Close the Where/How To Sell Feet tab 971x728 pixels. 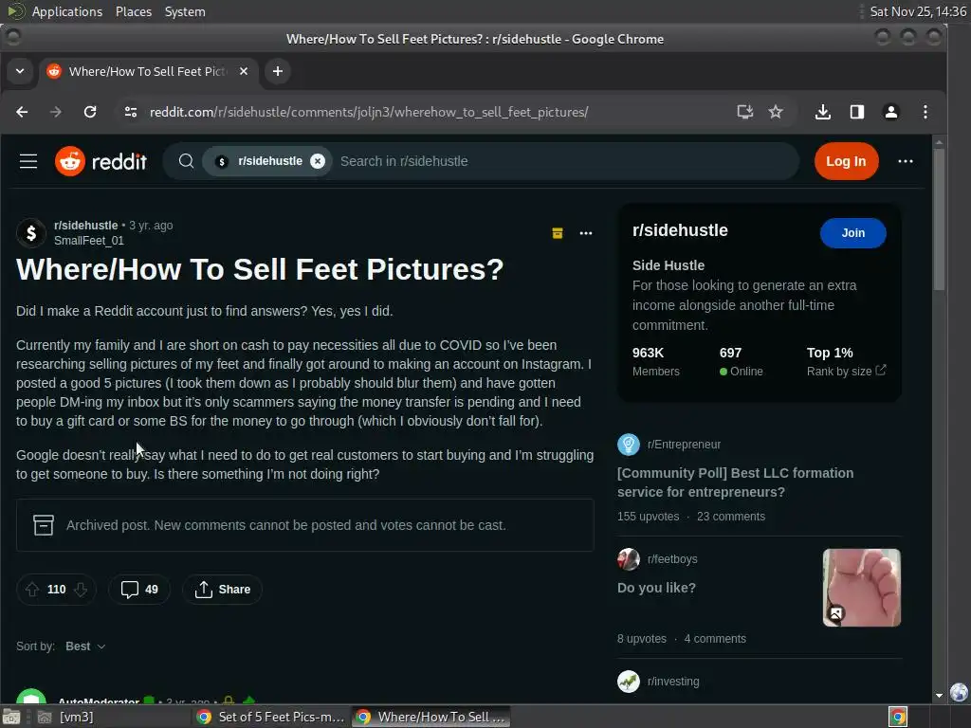[x=244, y=71]
